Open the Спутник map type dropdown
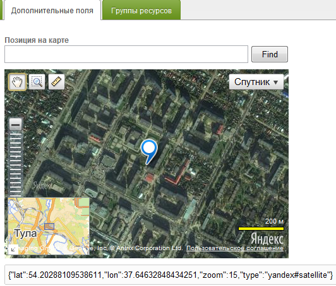Screen dimensions: 336x286 pyautogui.click(x=256, y=82)
